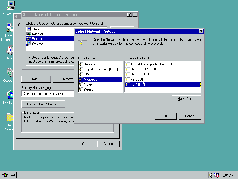Click the Have Disk button
Image resolution: width=238 pixels, height=179 pixels.
[186, 99]
